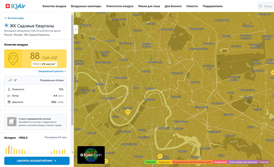Image resolution: width=274 pixels, height=167 pixels.
Task: Click the search magnifier icon
Action: click(260, 6)
